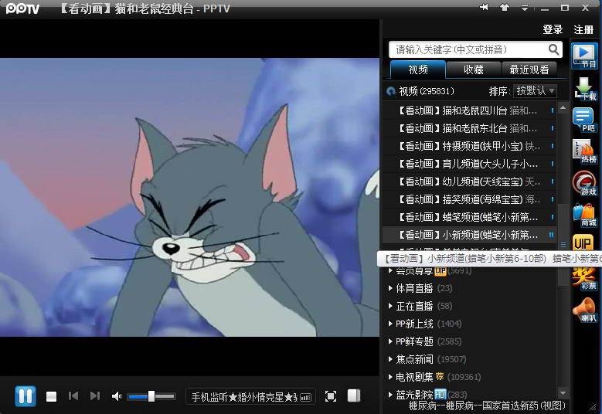
Task: Open 商城 shop sidebar icon
Action: click(585, 215)
